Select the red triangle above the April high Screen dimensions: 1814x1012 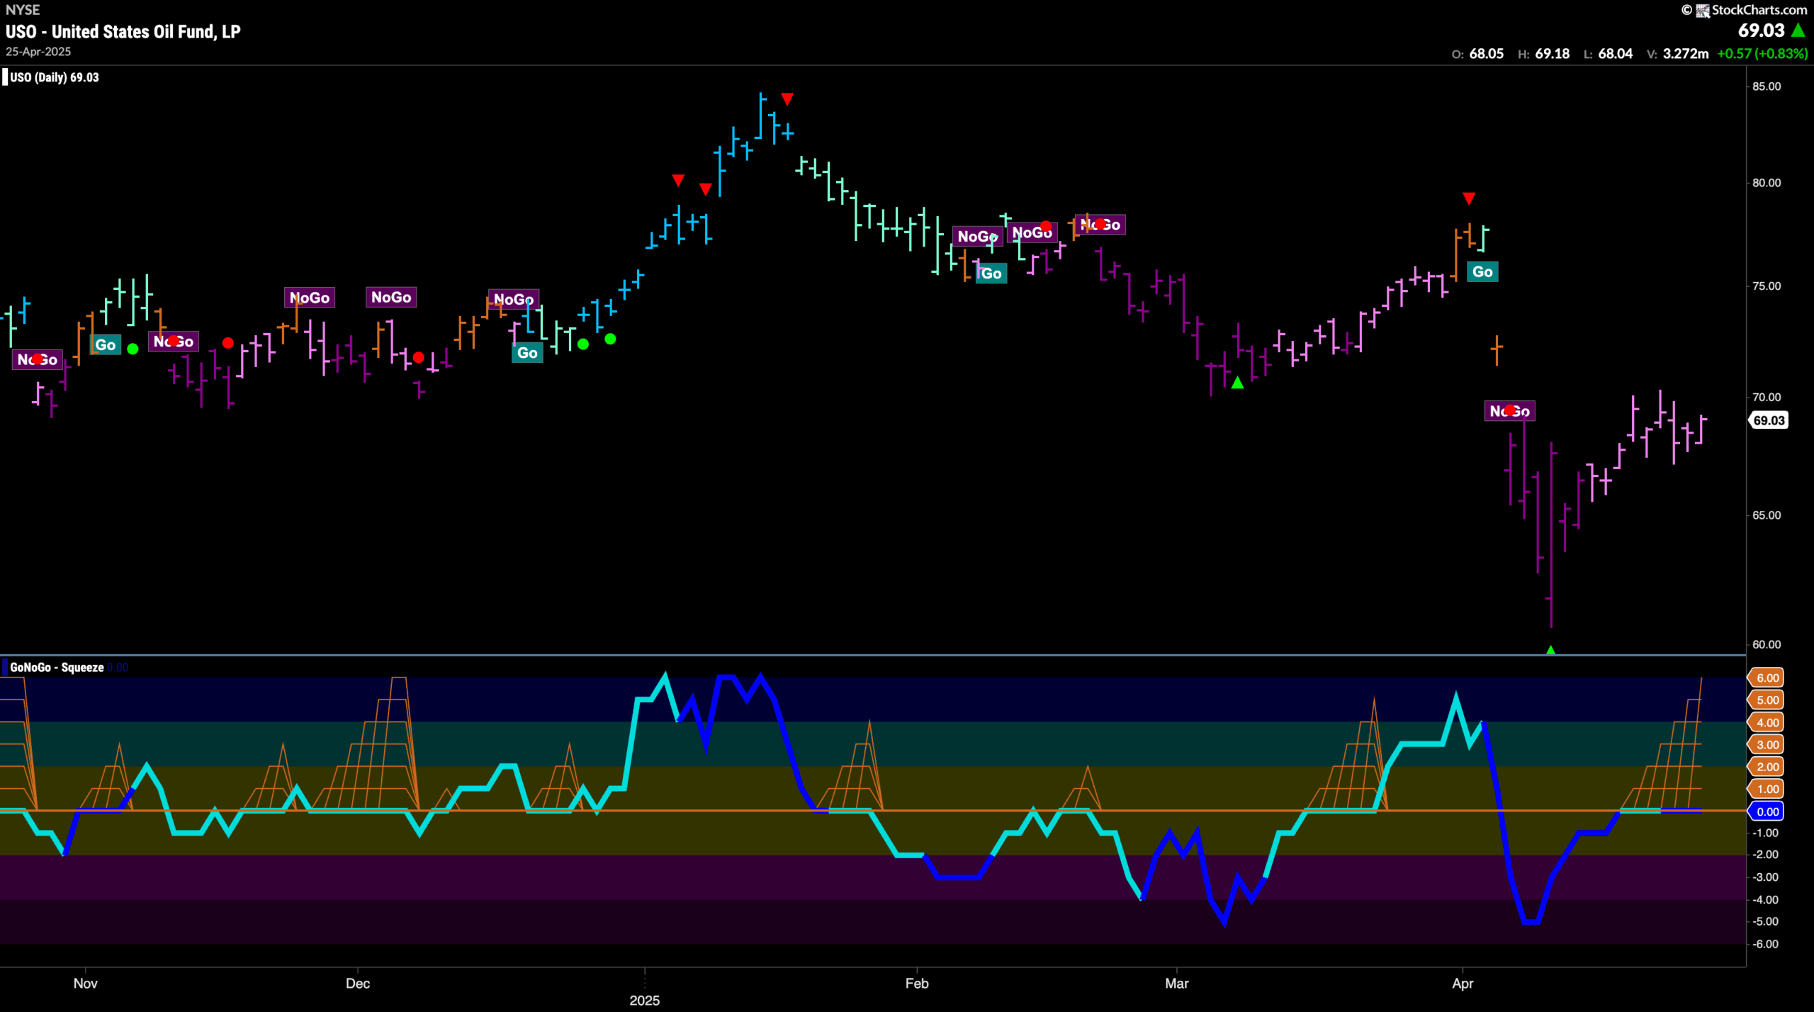tap(1469, 198)
